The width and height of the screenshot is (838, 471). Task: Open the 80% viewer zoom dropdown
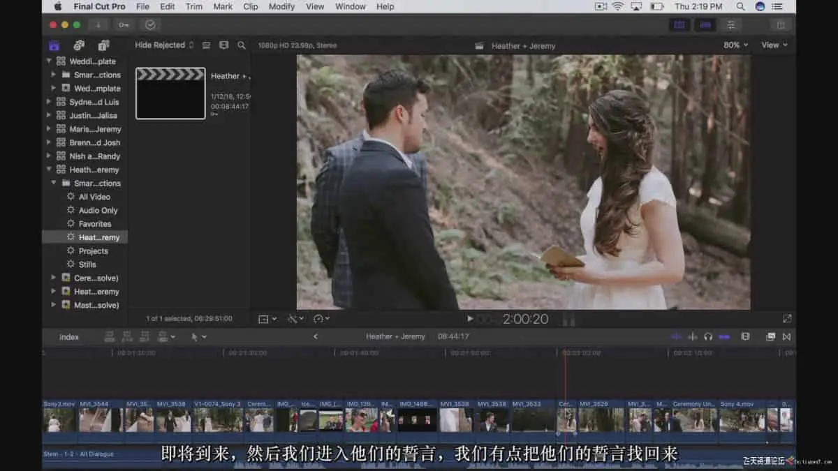point(735,45)
